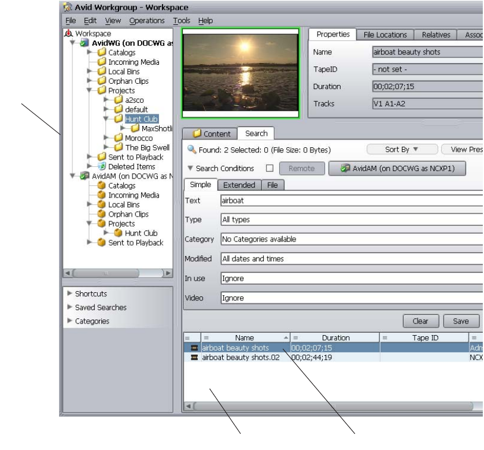This screenshot has width=484, height=450.
Task: Expand Sent to Playback under AvidAM
Action: [x=90, y=243]
